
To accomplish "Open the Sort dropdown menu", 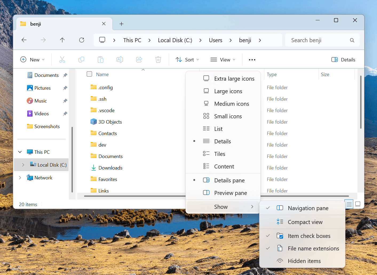I will 187,60.
